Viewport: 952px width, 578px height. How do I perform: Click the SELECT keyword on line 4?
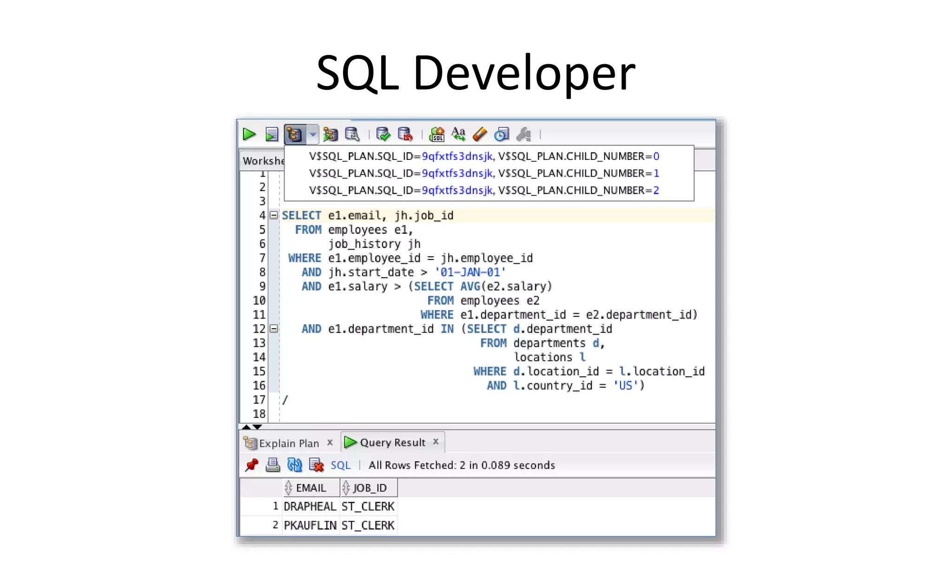point(302,216)
